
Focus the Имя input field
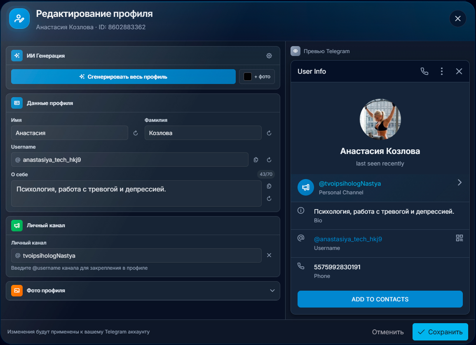(70, 133)
